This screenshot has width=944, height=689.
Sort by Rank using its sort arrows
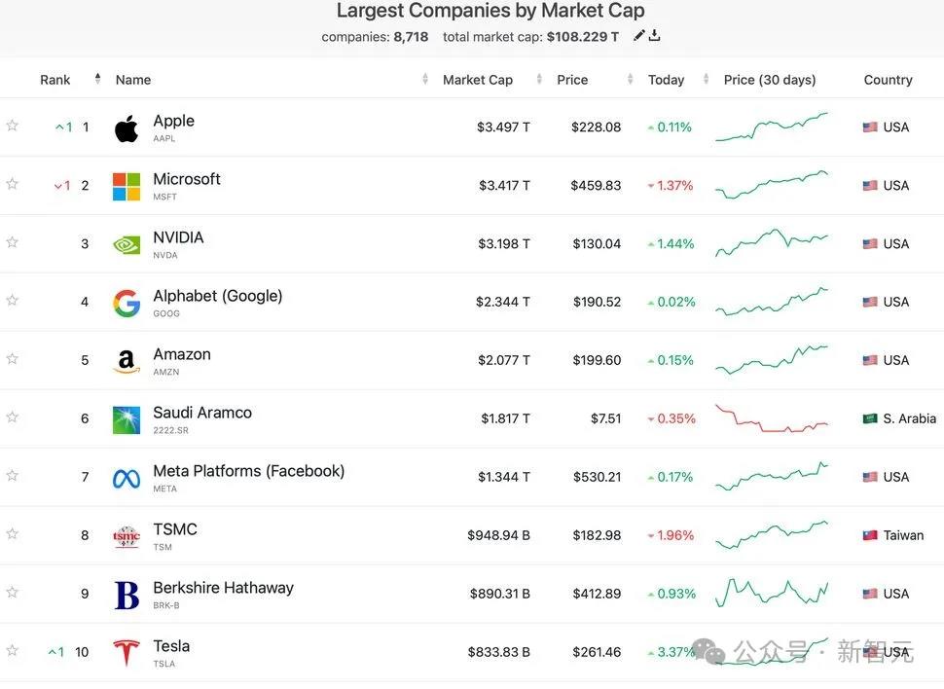click(97, 79)
